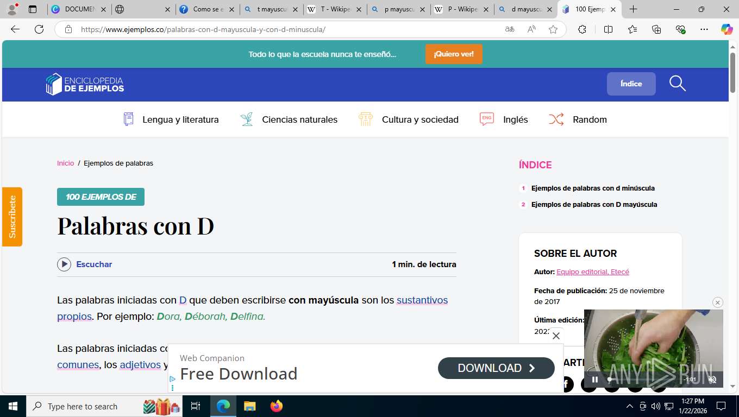Open Inglés menu item

pos(504,119)
